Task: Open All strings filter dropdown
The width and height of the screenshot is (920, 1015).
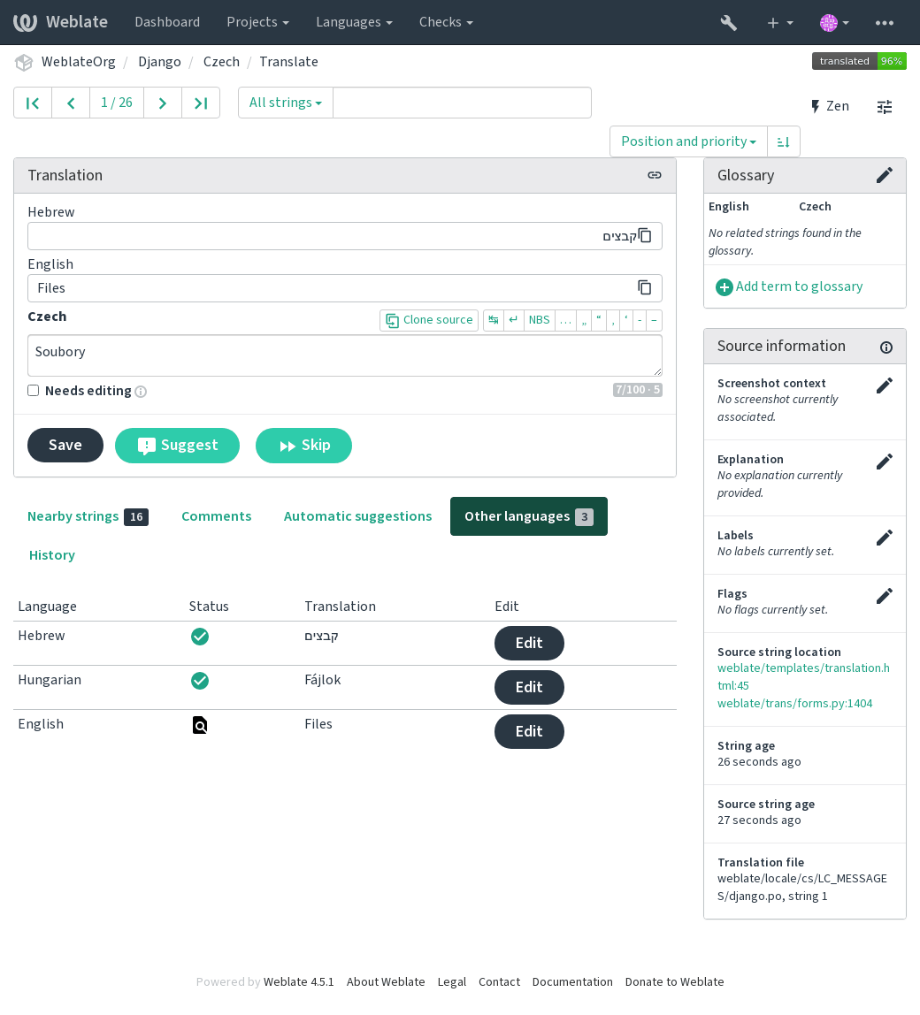Action: [286, 103]
